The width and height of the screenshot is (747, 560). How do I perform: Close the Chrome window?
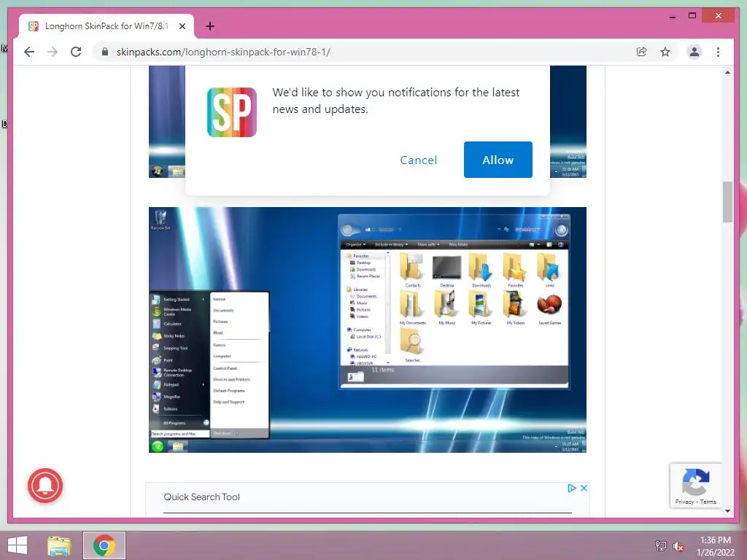point(719,16)
